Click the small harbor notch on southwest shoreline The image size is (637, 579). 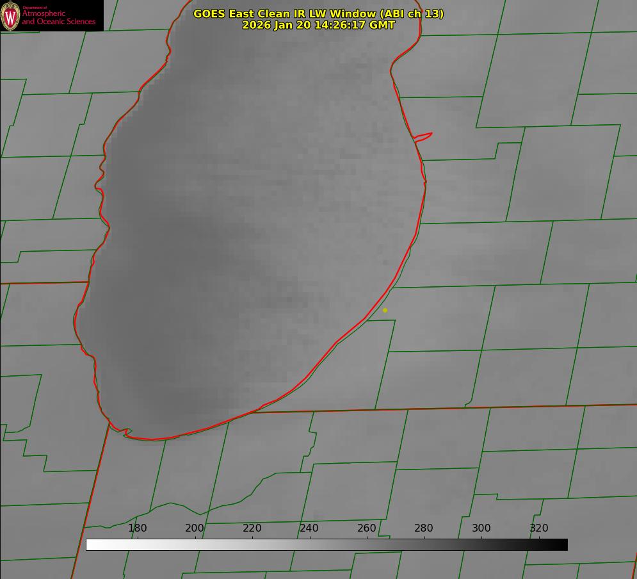127,432
